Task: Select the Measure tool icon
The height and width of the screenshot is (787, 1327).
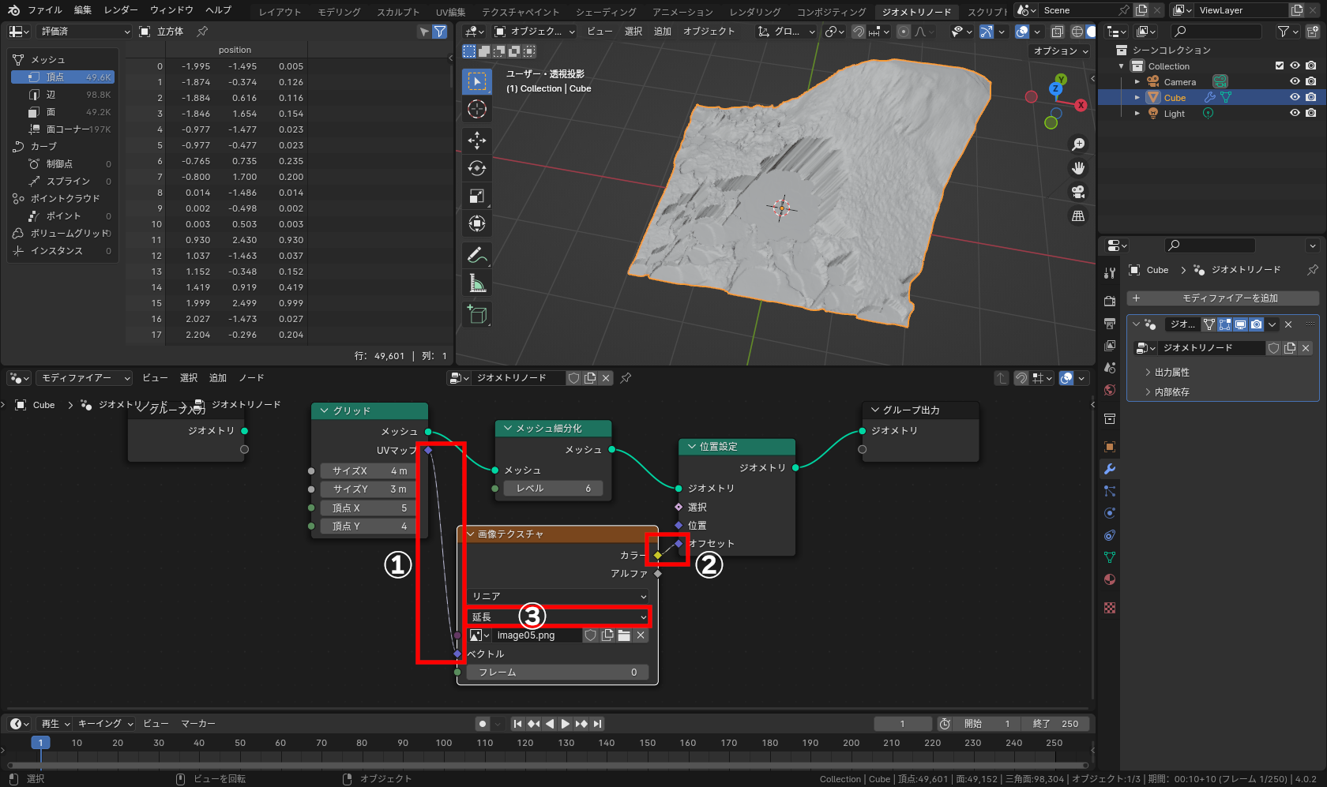Action: click(x=477, y=283)
